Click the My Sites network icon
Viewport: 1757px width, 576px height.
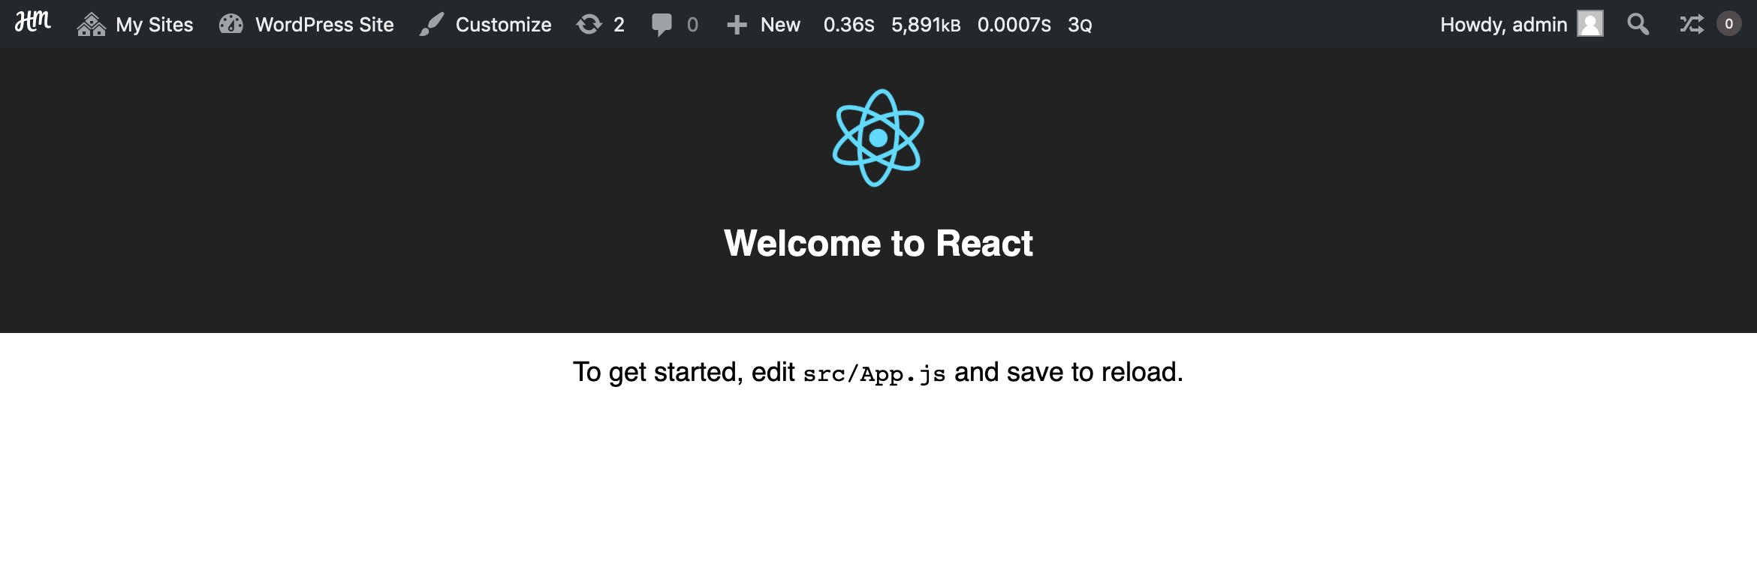[91, 23]
